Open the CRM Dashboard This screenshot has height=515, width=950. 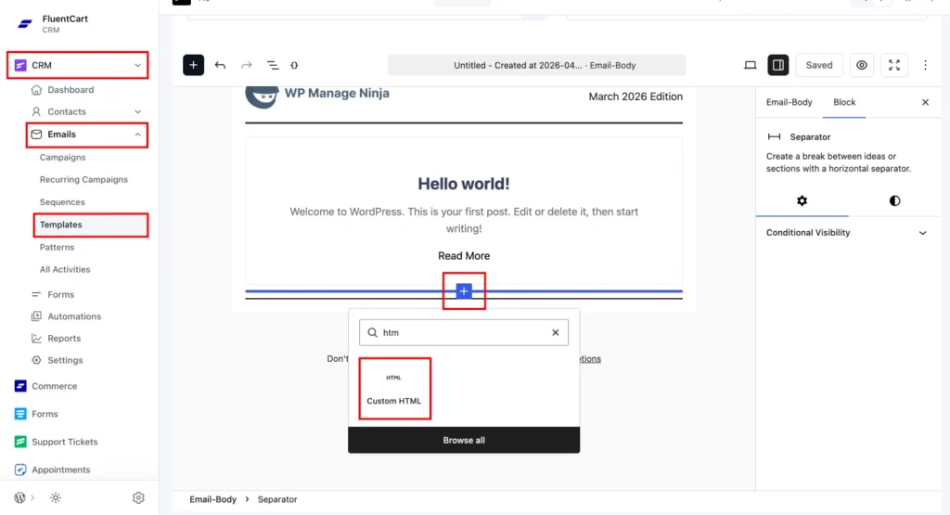[x=71, y=90]
